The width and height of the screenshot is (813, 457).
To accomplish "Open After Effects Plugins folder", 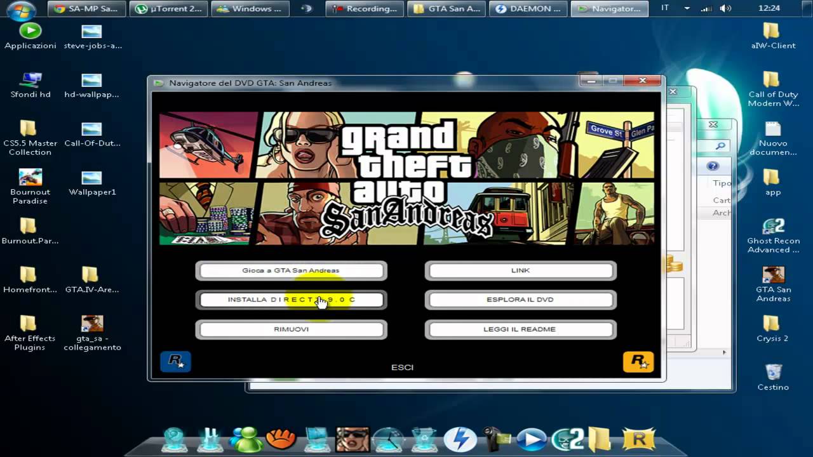I will click(30, 333).
